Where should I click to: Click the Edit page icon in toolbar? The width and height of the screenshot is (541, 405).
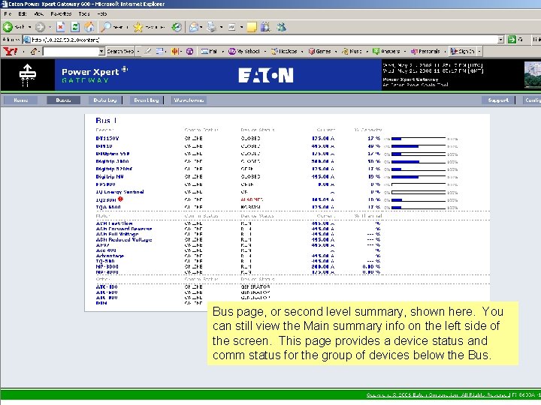pos(232,27)
